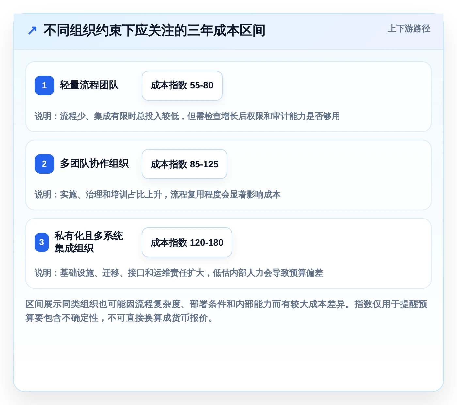This screenshot has width=457, height=405.
Task: Select the number 2 badge for 多团队协作组织
Action: click(44, 164)
